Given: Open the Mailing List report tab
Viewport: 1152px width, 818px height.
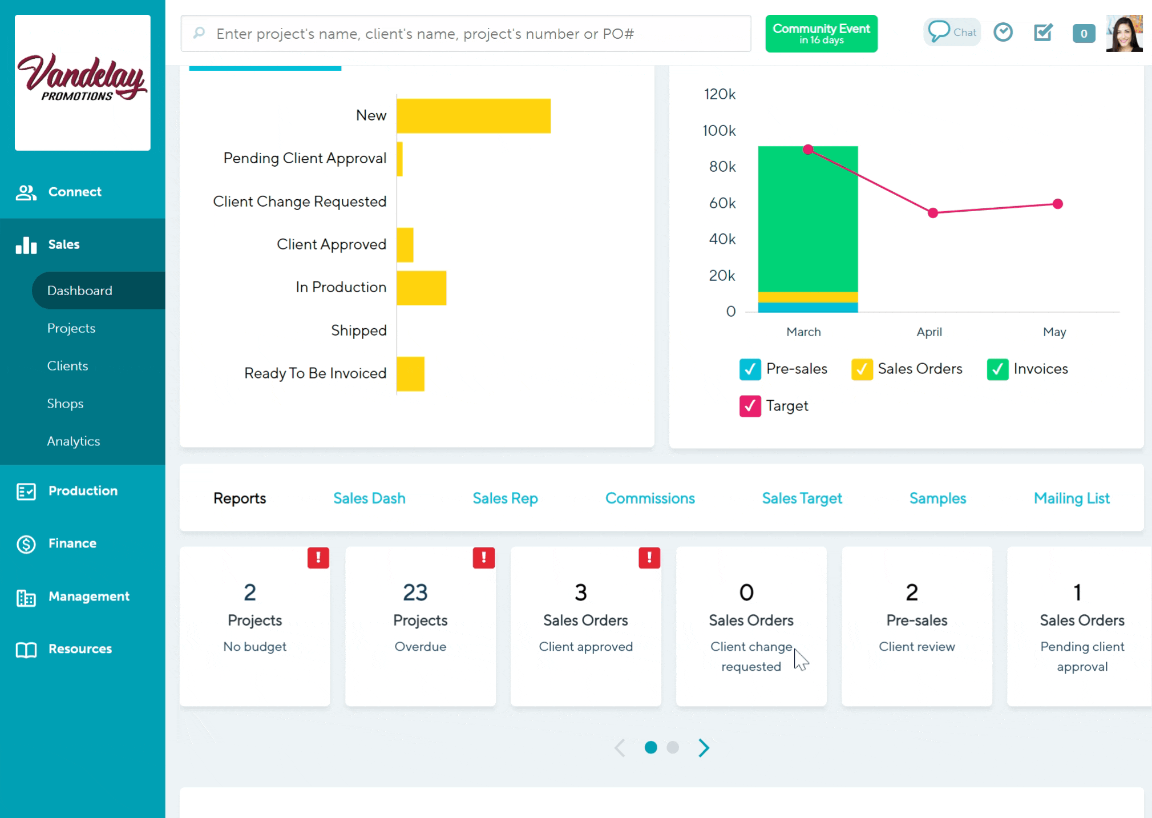Looking at the screenshot, I should click(1071, 498).
